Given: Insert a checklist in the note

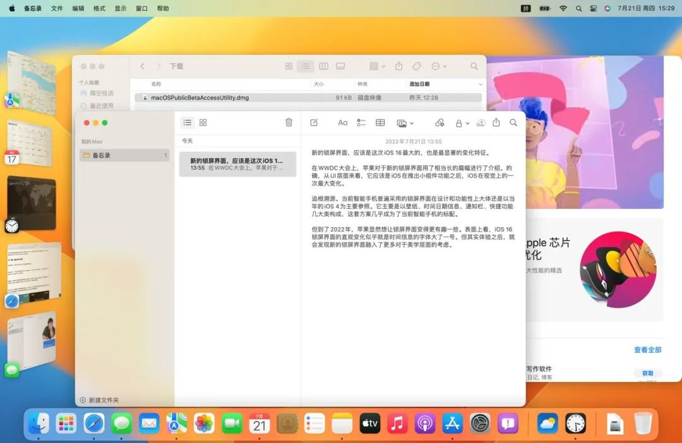Looking at the screenshot, I should coord(361,122).
